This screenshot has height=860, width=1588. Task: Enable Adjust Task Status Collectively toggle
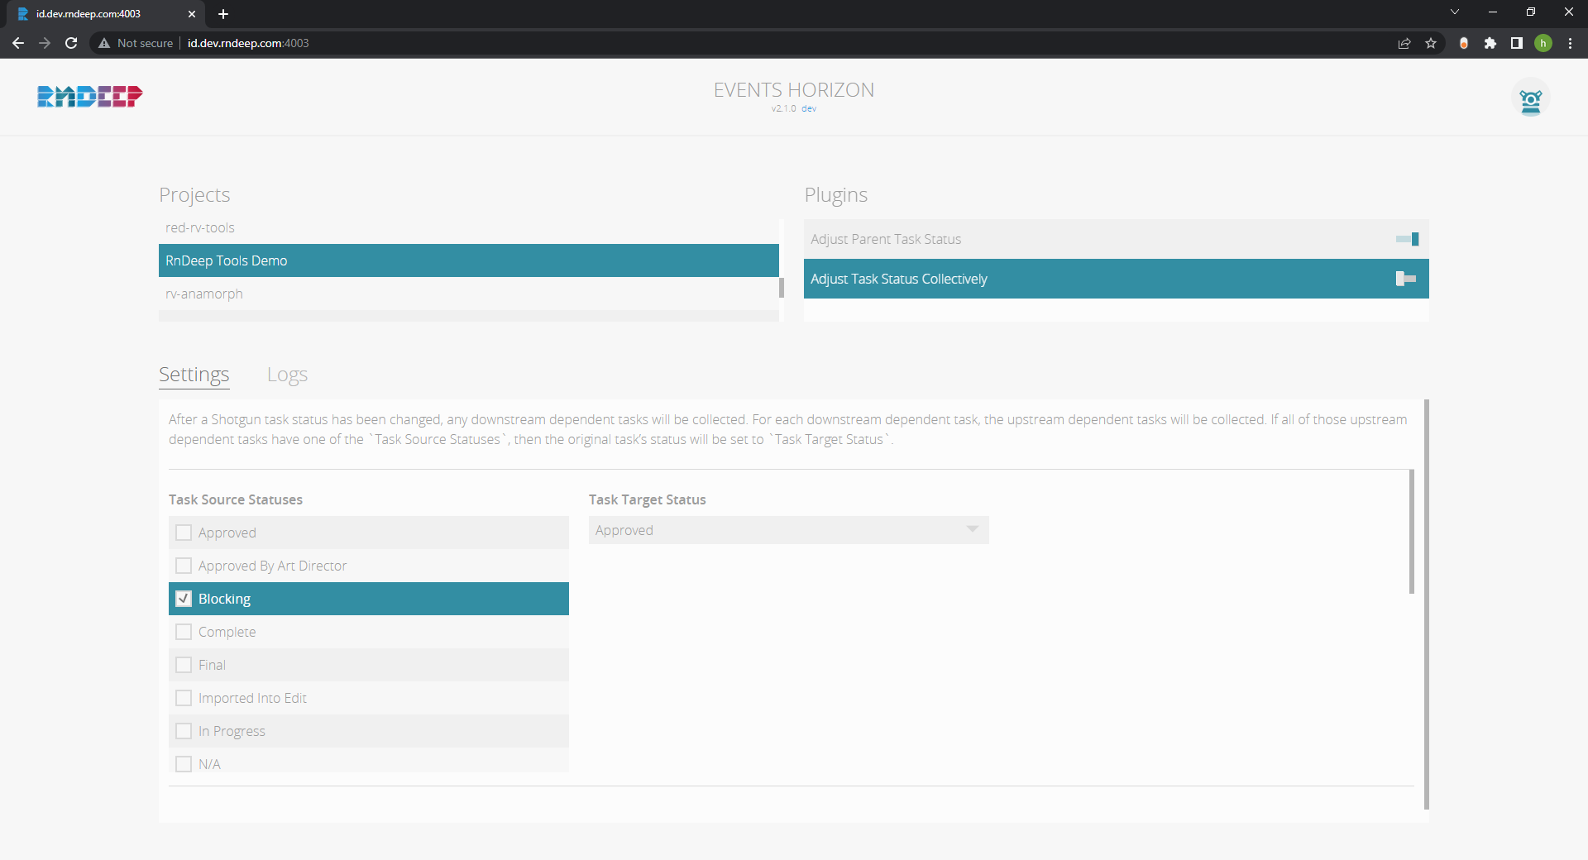click(x=1405, y=279)
